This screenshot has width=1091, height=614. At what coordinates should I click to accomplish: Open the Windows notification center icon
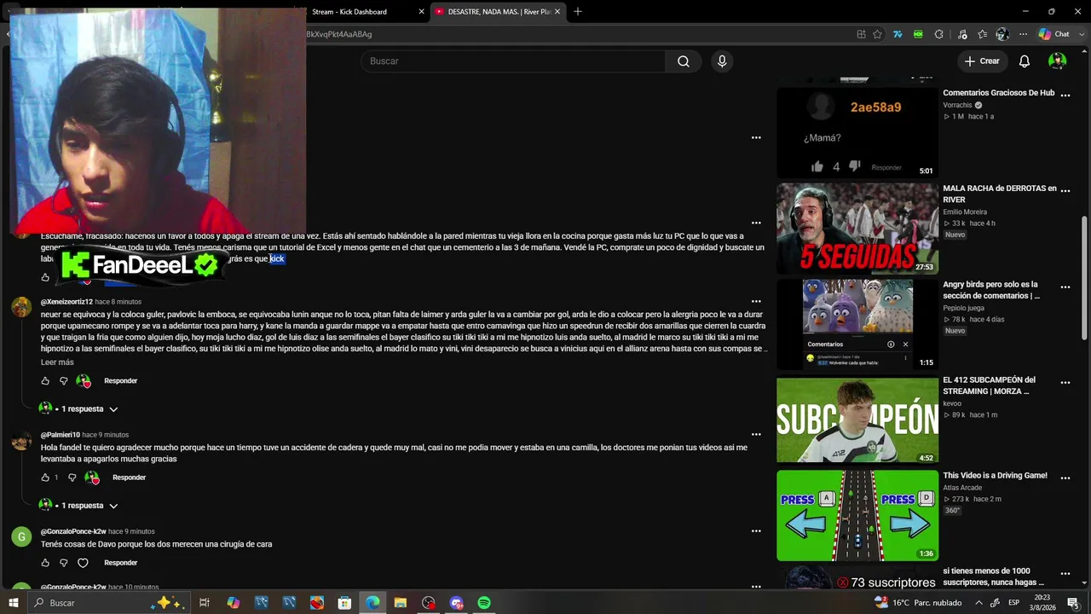tap(1073, 603)
